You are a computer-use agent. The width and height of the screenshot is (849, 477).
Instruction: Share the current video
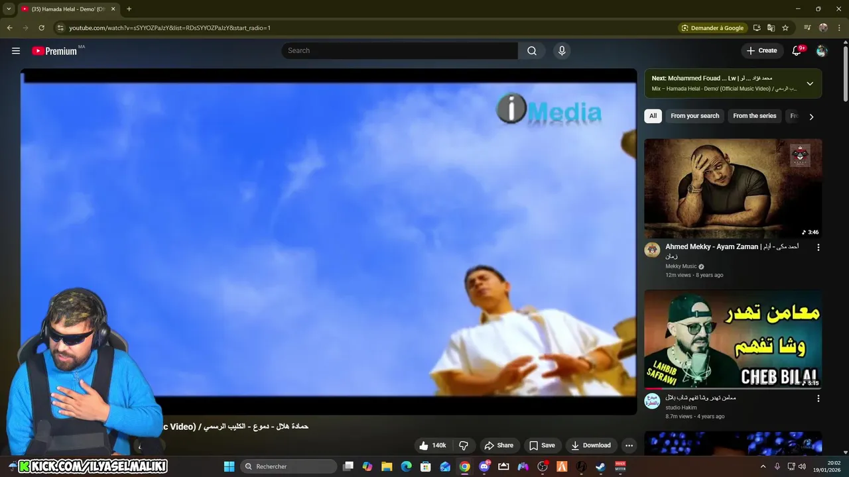[499, 445]
